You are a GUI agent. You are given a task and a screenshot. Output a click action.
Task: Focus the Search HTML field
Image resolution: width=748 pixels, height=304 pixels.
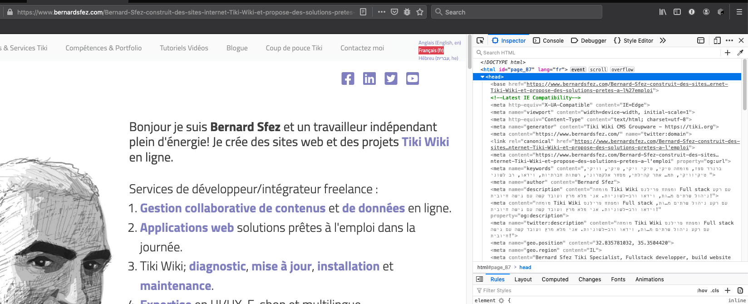pos(597,53)
